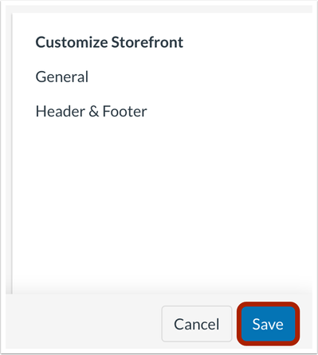Save the storefront customization changes

pyautogui.click(x=268, y=324)
